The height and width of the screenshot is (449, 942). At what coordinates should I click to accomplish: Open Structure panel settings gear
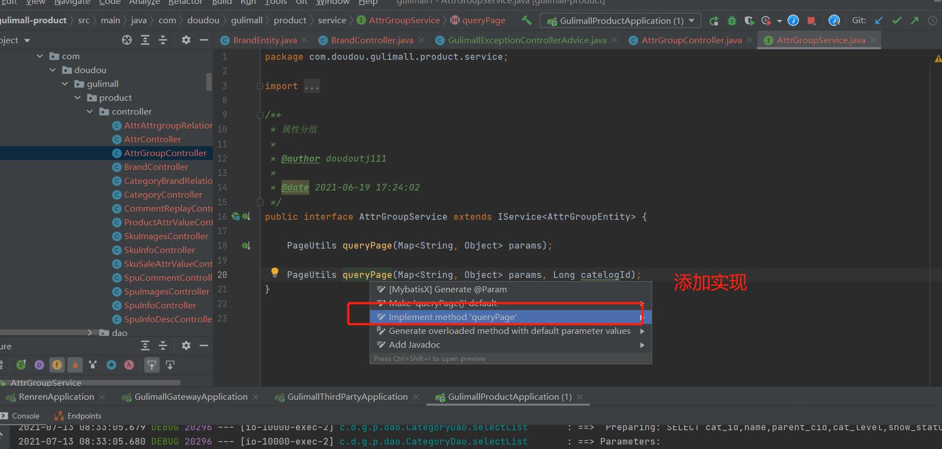click(x=186, y=345)
